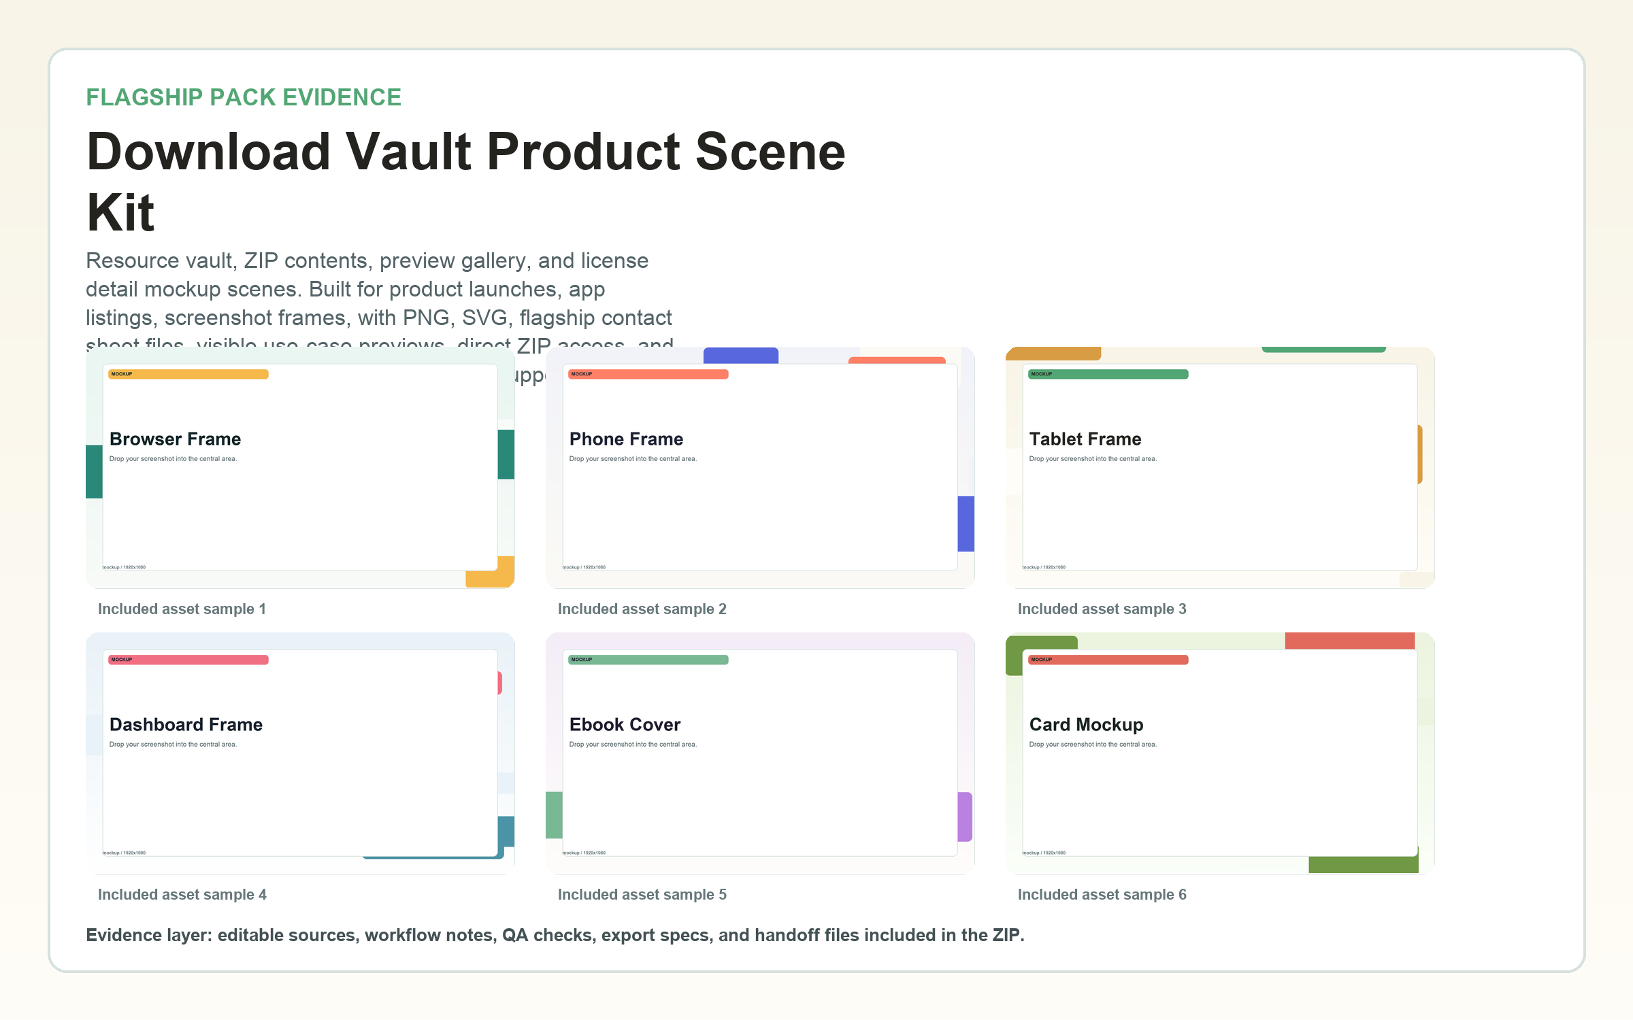Click the 'Card Mockup' title text
Image resolution: width=1633 pixels, height=1020 pixels.
click(x=1086, y=725)
